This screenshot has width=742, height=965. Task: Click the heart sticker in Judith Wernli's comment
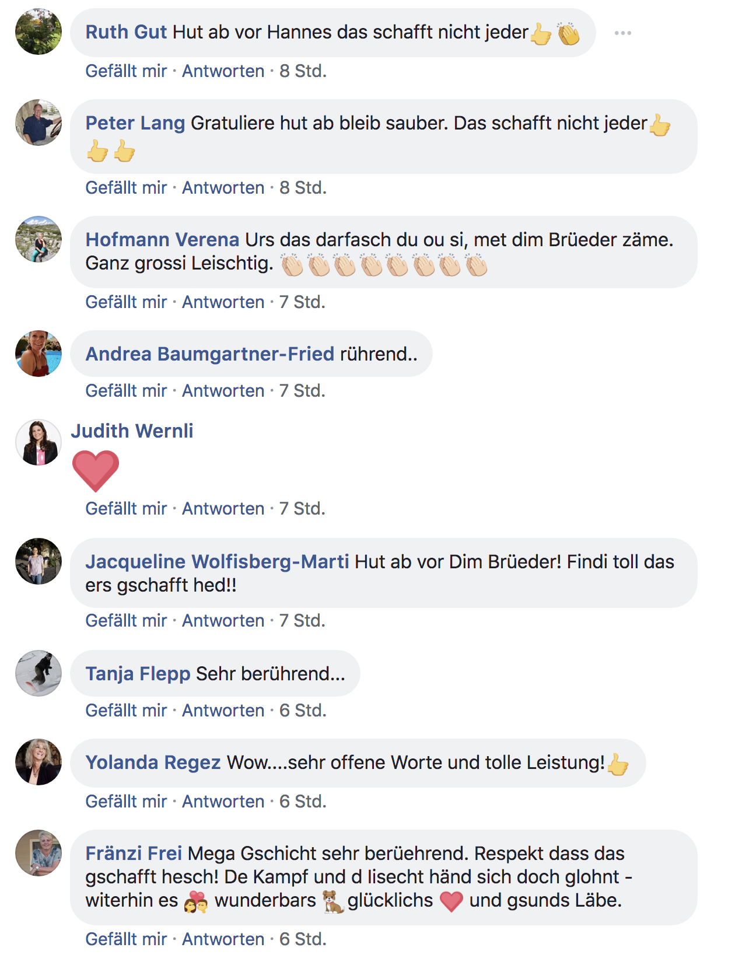point(96,471)
